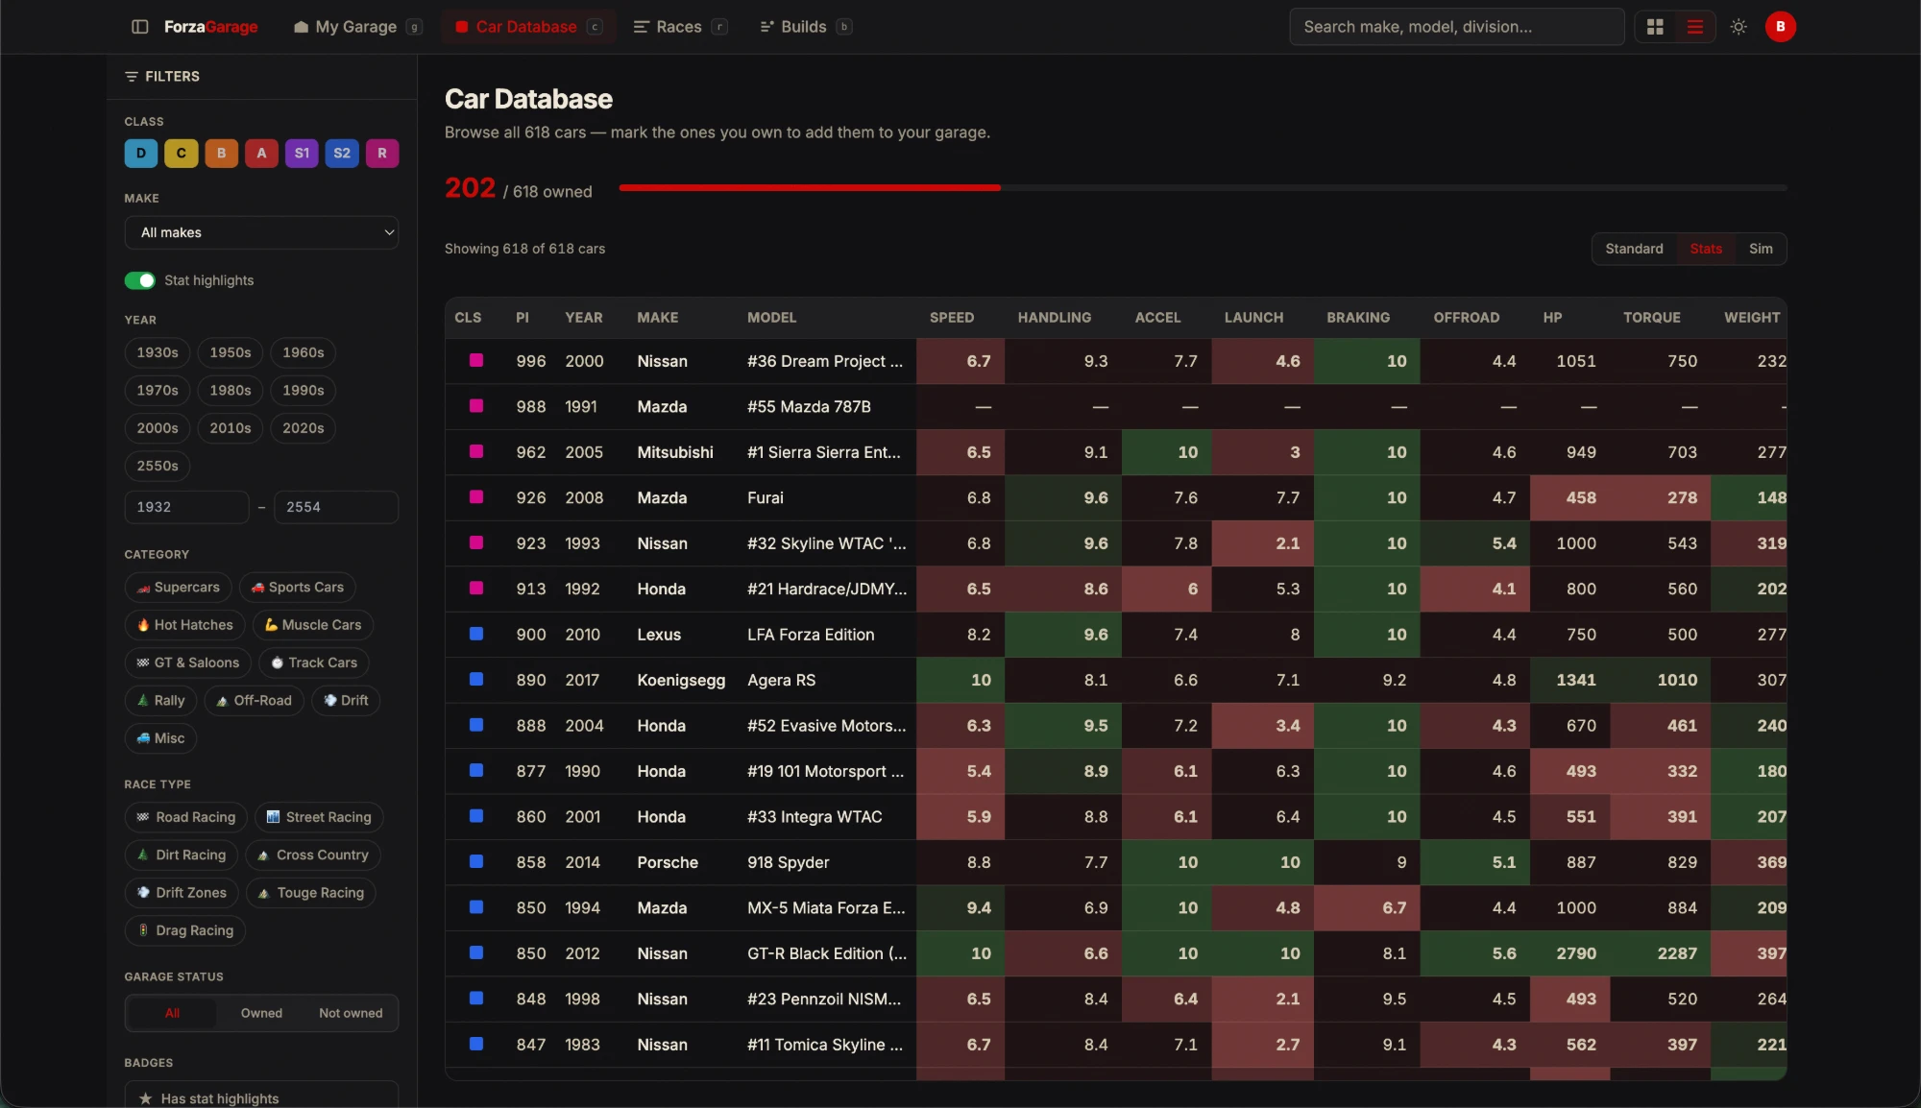This screenshot has height=1108, width=1921.
Task: Select the Supercars category chip
Action: (178, 588)
